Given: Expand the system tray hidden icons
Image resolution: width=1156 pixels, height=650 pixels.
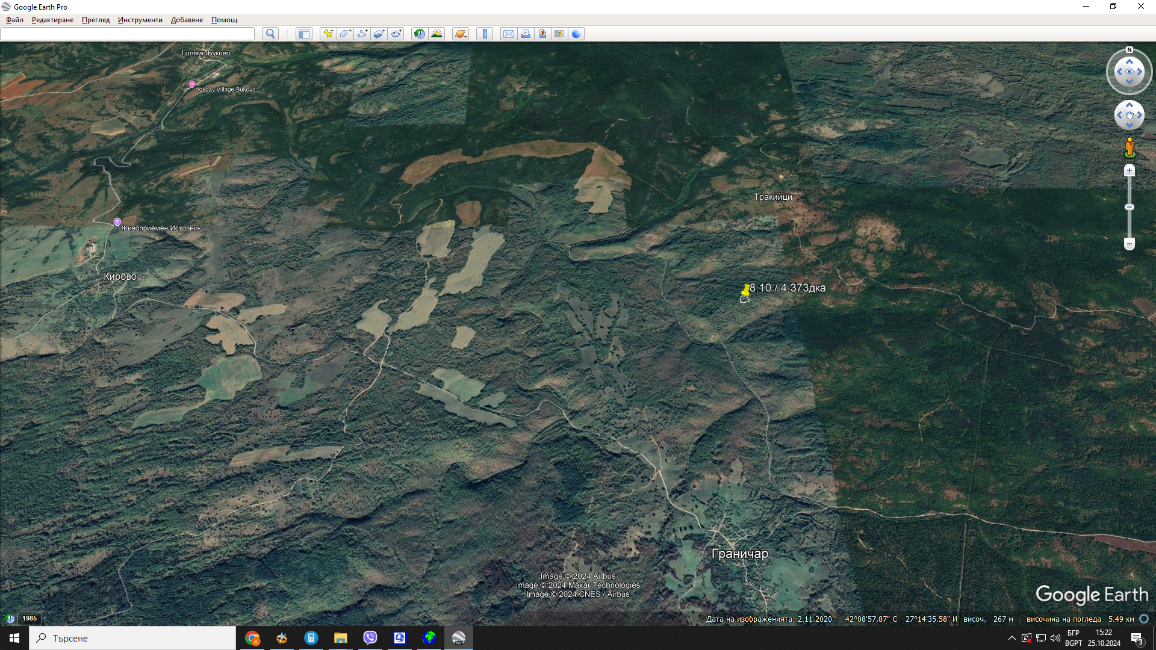Looking at the screenshot, I should (x=1012, y=638).
